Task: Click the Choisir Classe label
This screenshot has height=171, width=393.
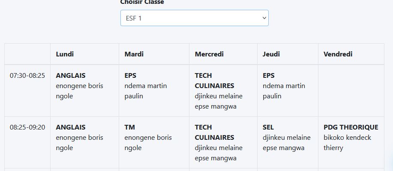Action: pyautogui.click(x=142, y=2)
